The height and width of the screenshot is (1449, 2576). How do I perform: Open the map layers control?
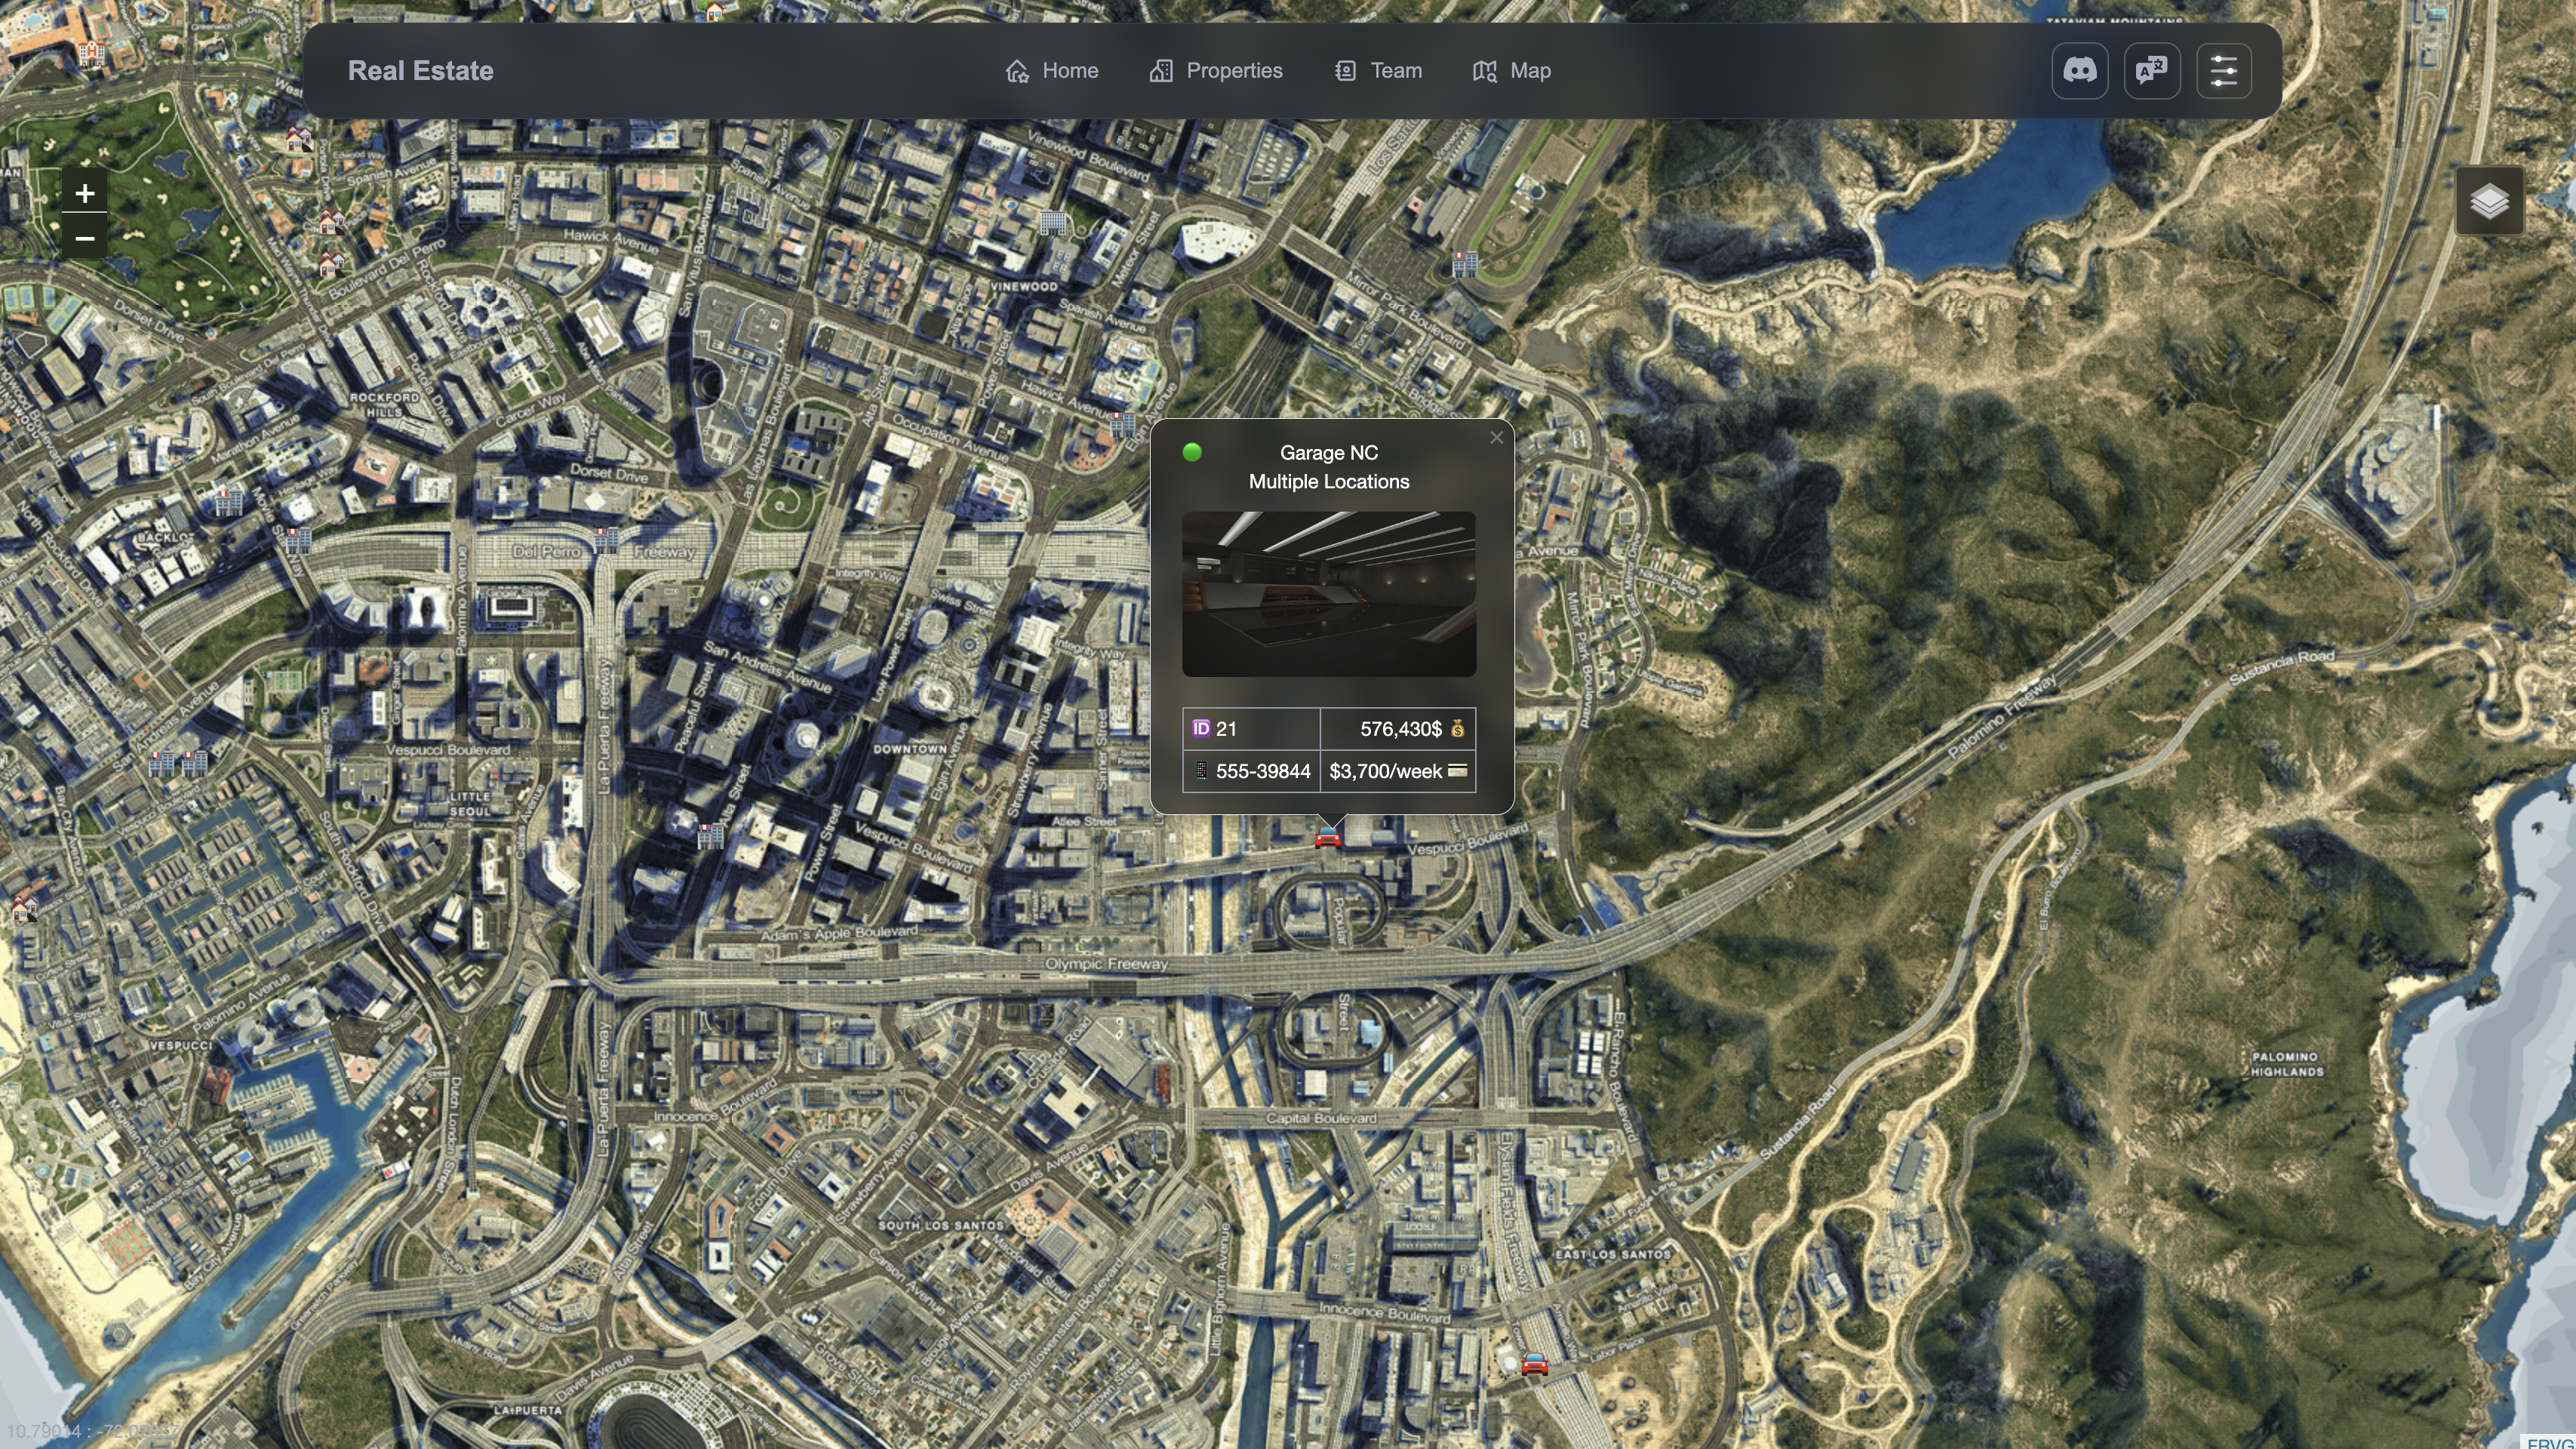tap(2489, 202)
